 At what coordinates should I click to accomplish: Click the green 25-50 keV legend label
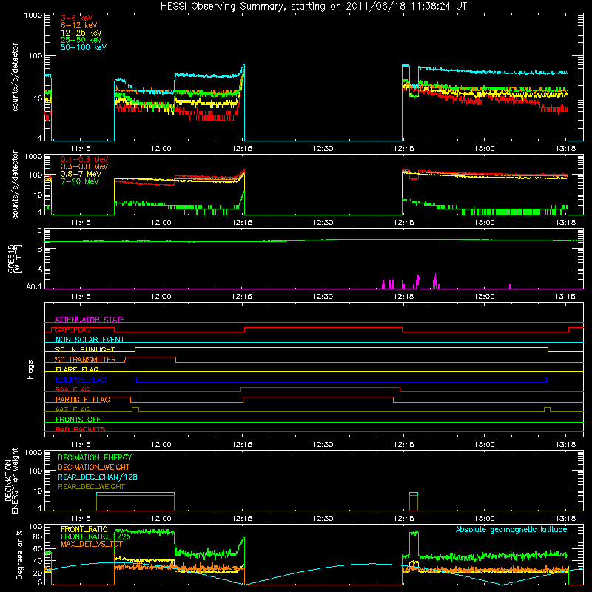coord(81,40)
